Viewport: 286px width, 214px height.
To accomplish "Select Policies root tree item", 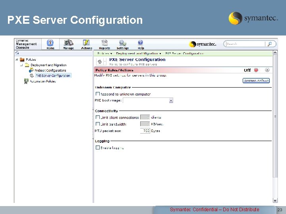I will click(x=31, y=59).
